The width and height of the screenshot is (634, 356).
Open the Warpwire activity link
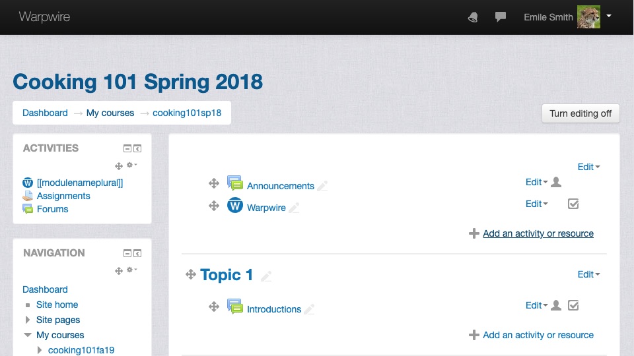pyautogui.click(x=266, y=208)
